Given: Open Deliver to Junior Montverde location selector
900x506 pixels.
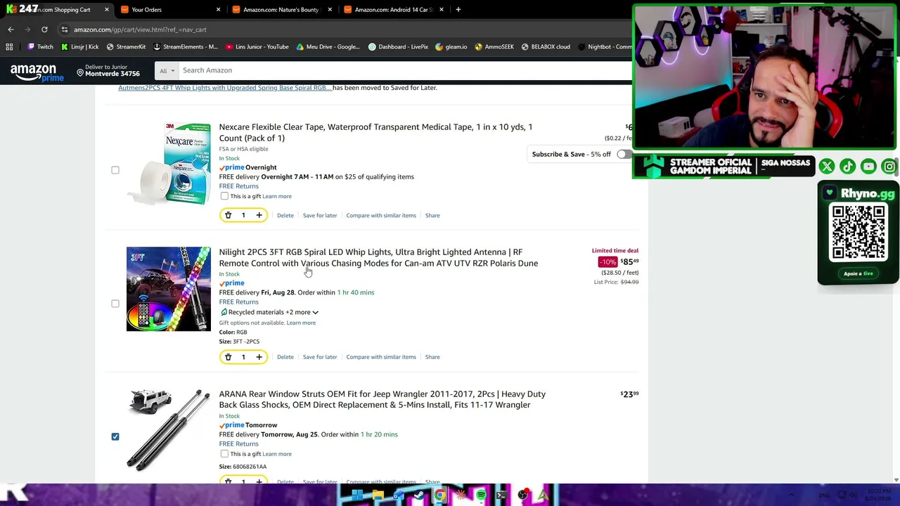Looking at the screenshot, I should tap(108, 70).
